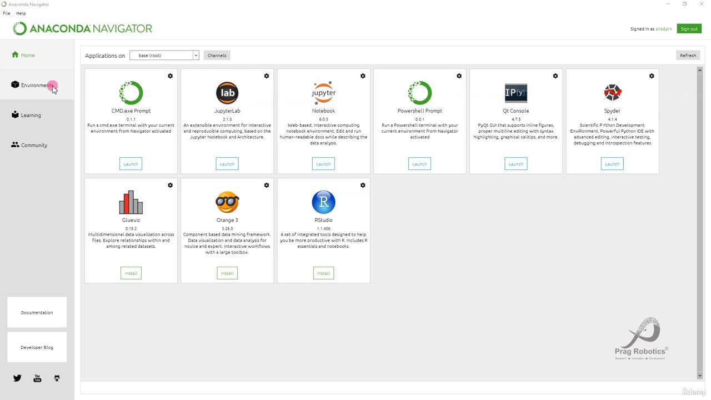Open the Help menu
Screen dimensions: 711x400
click(21, 13)
